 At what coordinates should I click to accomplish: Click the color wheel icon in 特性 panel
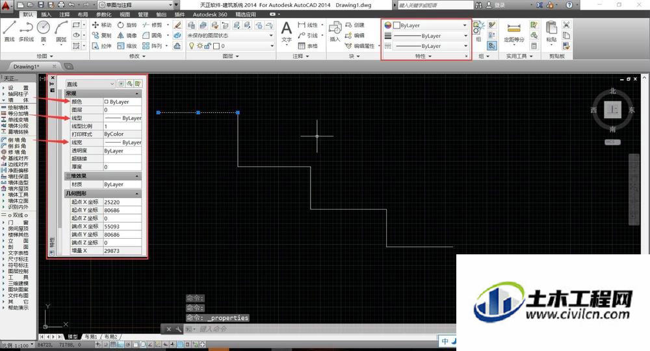387,25
